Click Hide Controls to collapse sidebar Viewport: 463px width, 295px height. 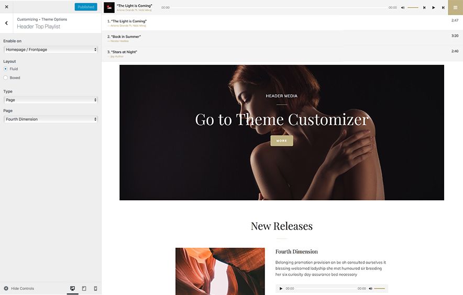point(19,288)
